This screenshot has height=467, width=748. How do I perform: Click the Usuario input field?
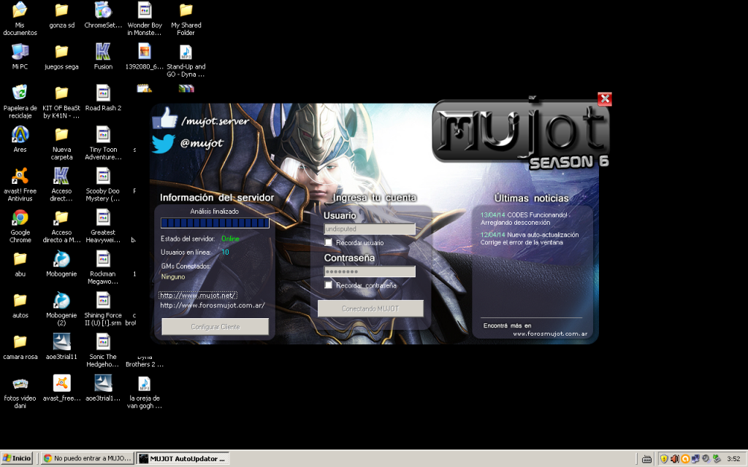coord(370,229)
